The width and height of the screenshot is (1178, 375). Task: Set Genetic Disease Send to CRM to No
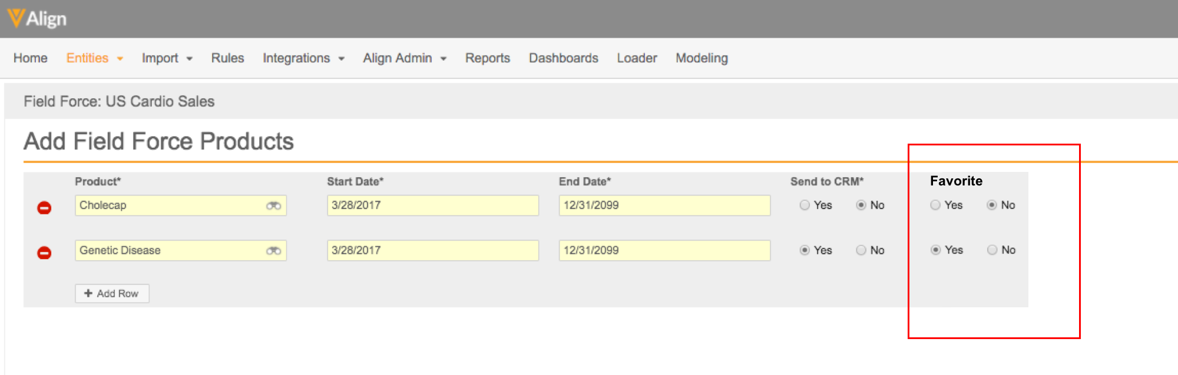coord(861,250)
